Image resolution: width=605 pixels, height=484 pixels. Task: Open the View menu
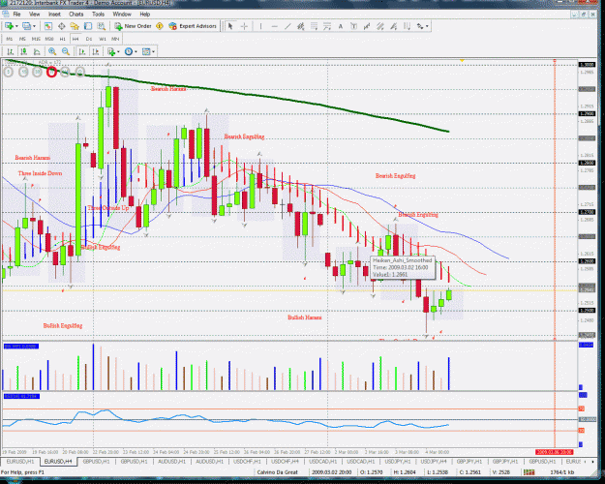point(34,14)
